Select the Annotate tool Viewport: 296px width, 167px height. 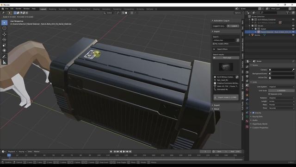[x=4, y=57]
